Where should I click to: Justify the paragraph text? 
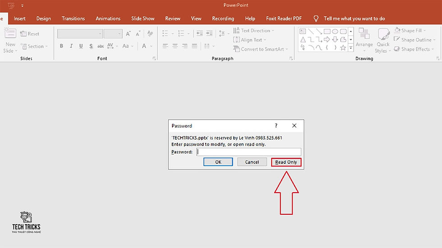coord(194,46)
